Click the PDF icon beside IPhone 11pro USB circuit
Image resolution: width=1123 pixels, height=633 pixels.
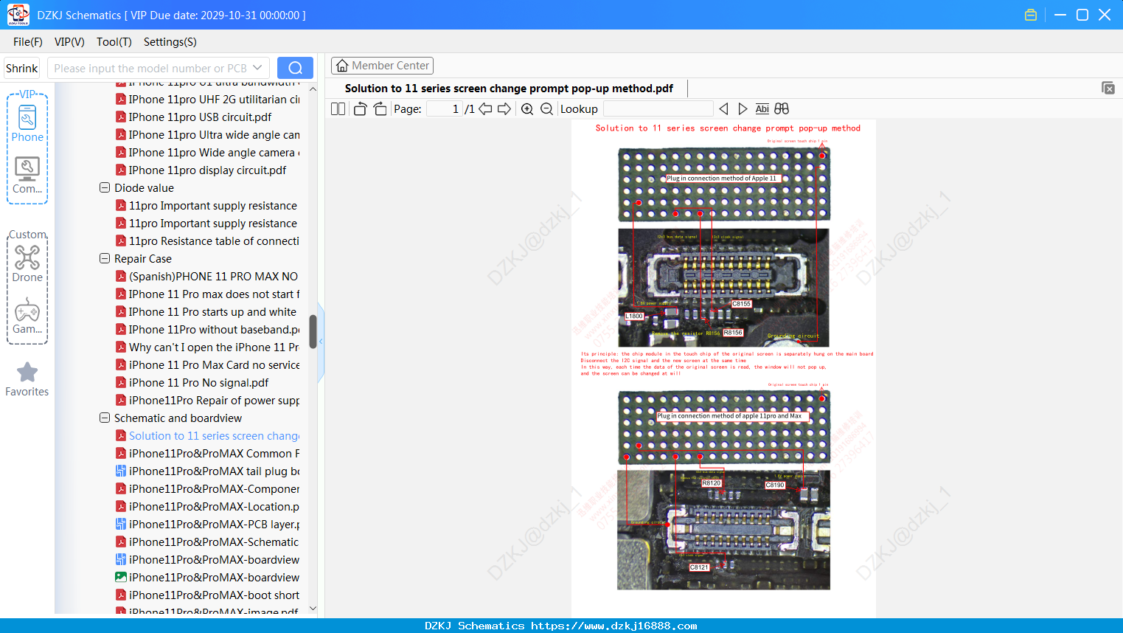click(121, 117)
